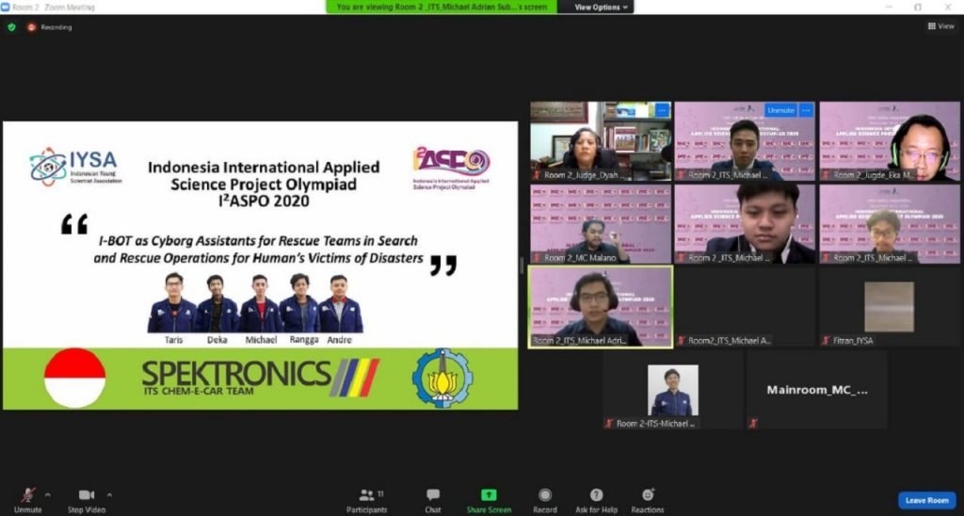964x516 pixels.
Task: Click I2ASPO logo on shared slide
Action: pyautogui.click(x=451, y=168)
